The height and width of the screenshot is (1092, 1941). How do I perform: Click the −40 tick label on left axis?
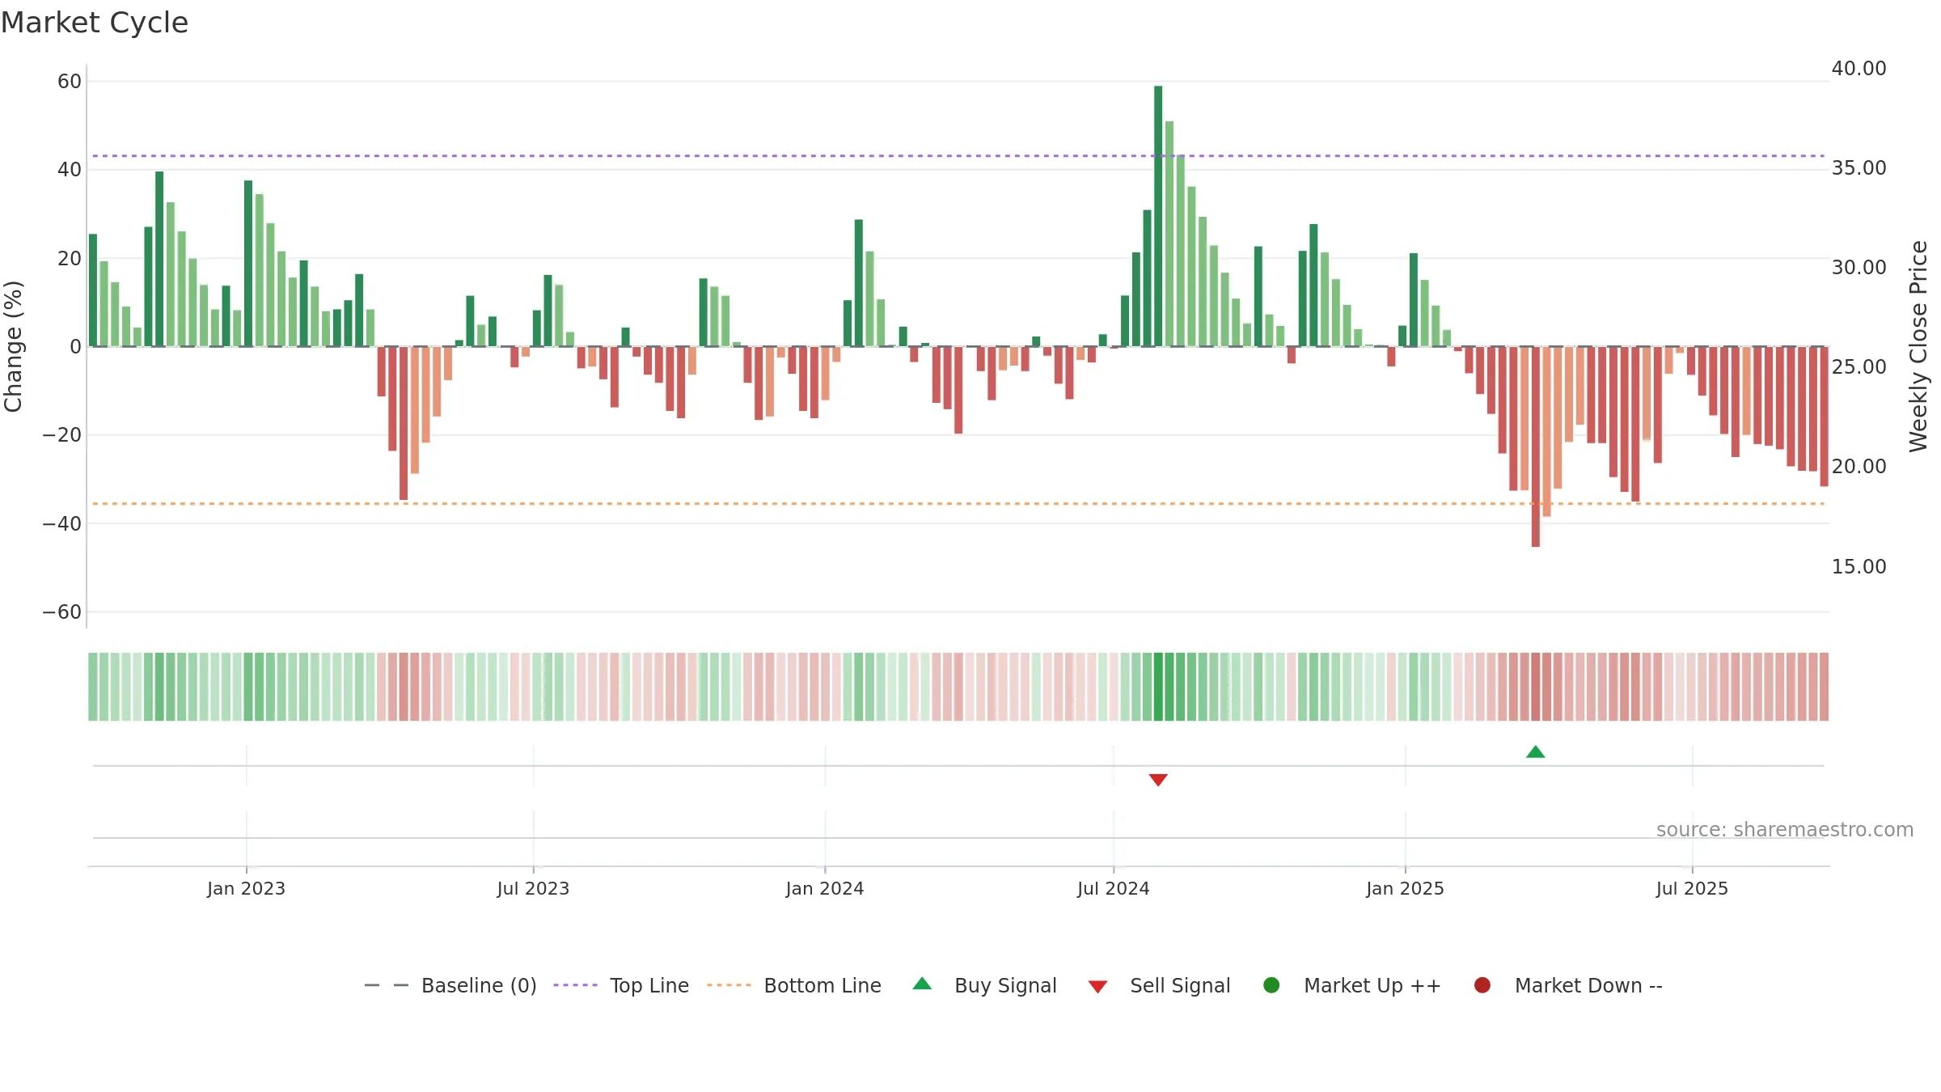pos(62,523)
